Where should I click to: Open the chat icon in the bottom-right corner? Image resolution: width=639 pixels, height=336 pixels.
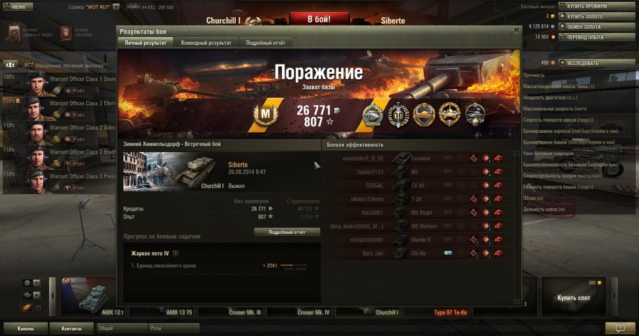[620, 328]
